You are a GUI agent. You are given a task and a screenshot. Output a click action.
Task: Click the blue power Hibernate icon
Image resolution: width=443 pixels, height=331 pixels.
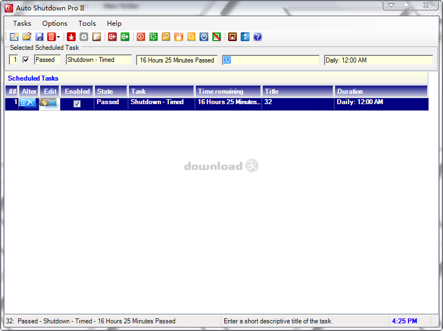point(204,37)
